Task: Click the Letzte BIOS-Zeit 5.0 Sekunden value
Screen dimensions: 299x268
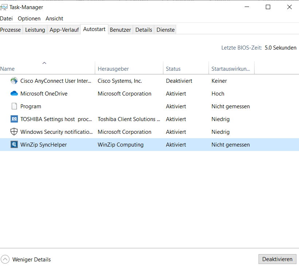Action: pyautogui.click(x=280, y=48)
